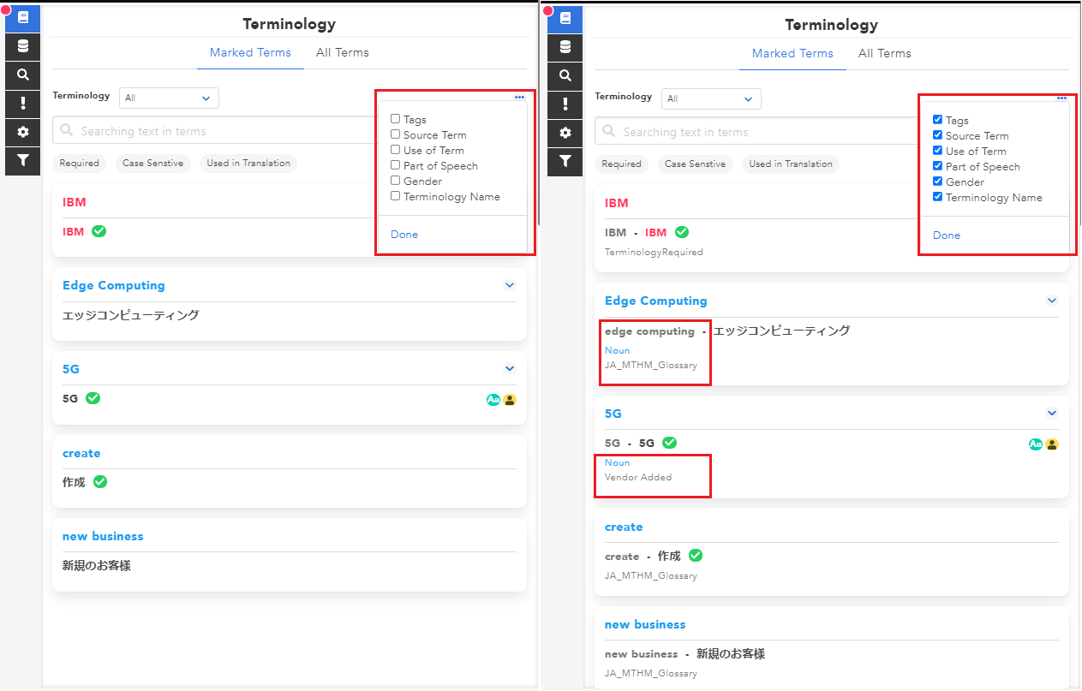
Task: Click the three-dots options icon in left panel
Action: click(519, 98)
